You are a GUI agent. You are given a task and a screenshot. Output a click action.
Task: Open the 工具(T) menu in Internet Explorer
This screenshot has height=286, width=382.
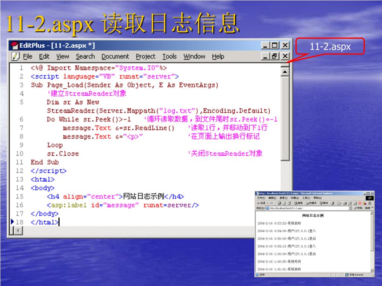click(x=306, y=198)
